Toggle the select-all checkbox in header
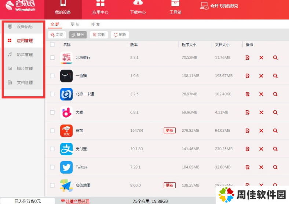The image size is (289, 204). [x=52, y=45]
